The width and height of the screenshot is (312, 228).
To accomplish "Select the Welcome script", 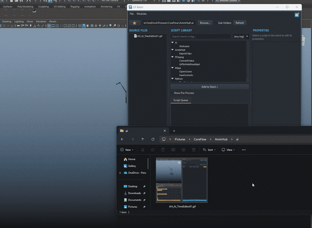I will click(184, 46).
